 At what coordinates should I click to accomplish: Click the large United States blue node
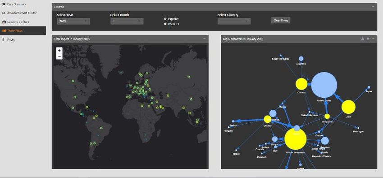coord(324,85)
